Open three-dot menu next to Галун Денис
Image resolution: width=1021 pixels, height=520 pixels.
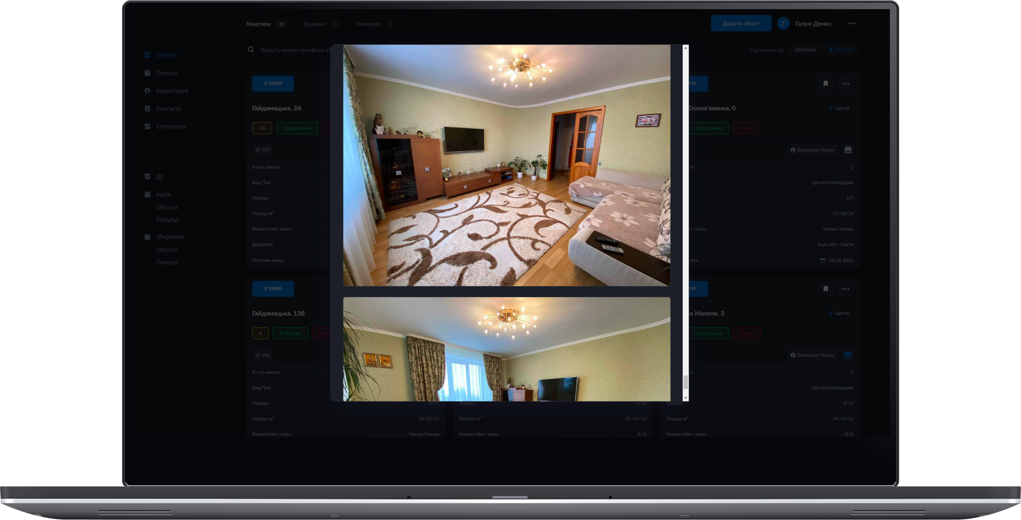(x=852, y=23)
